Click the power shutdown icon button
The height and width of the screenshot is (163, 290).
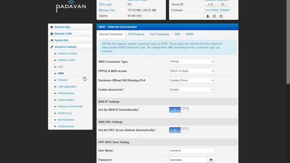(x=221, y=16)
